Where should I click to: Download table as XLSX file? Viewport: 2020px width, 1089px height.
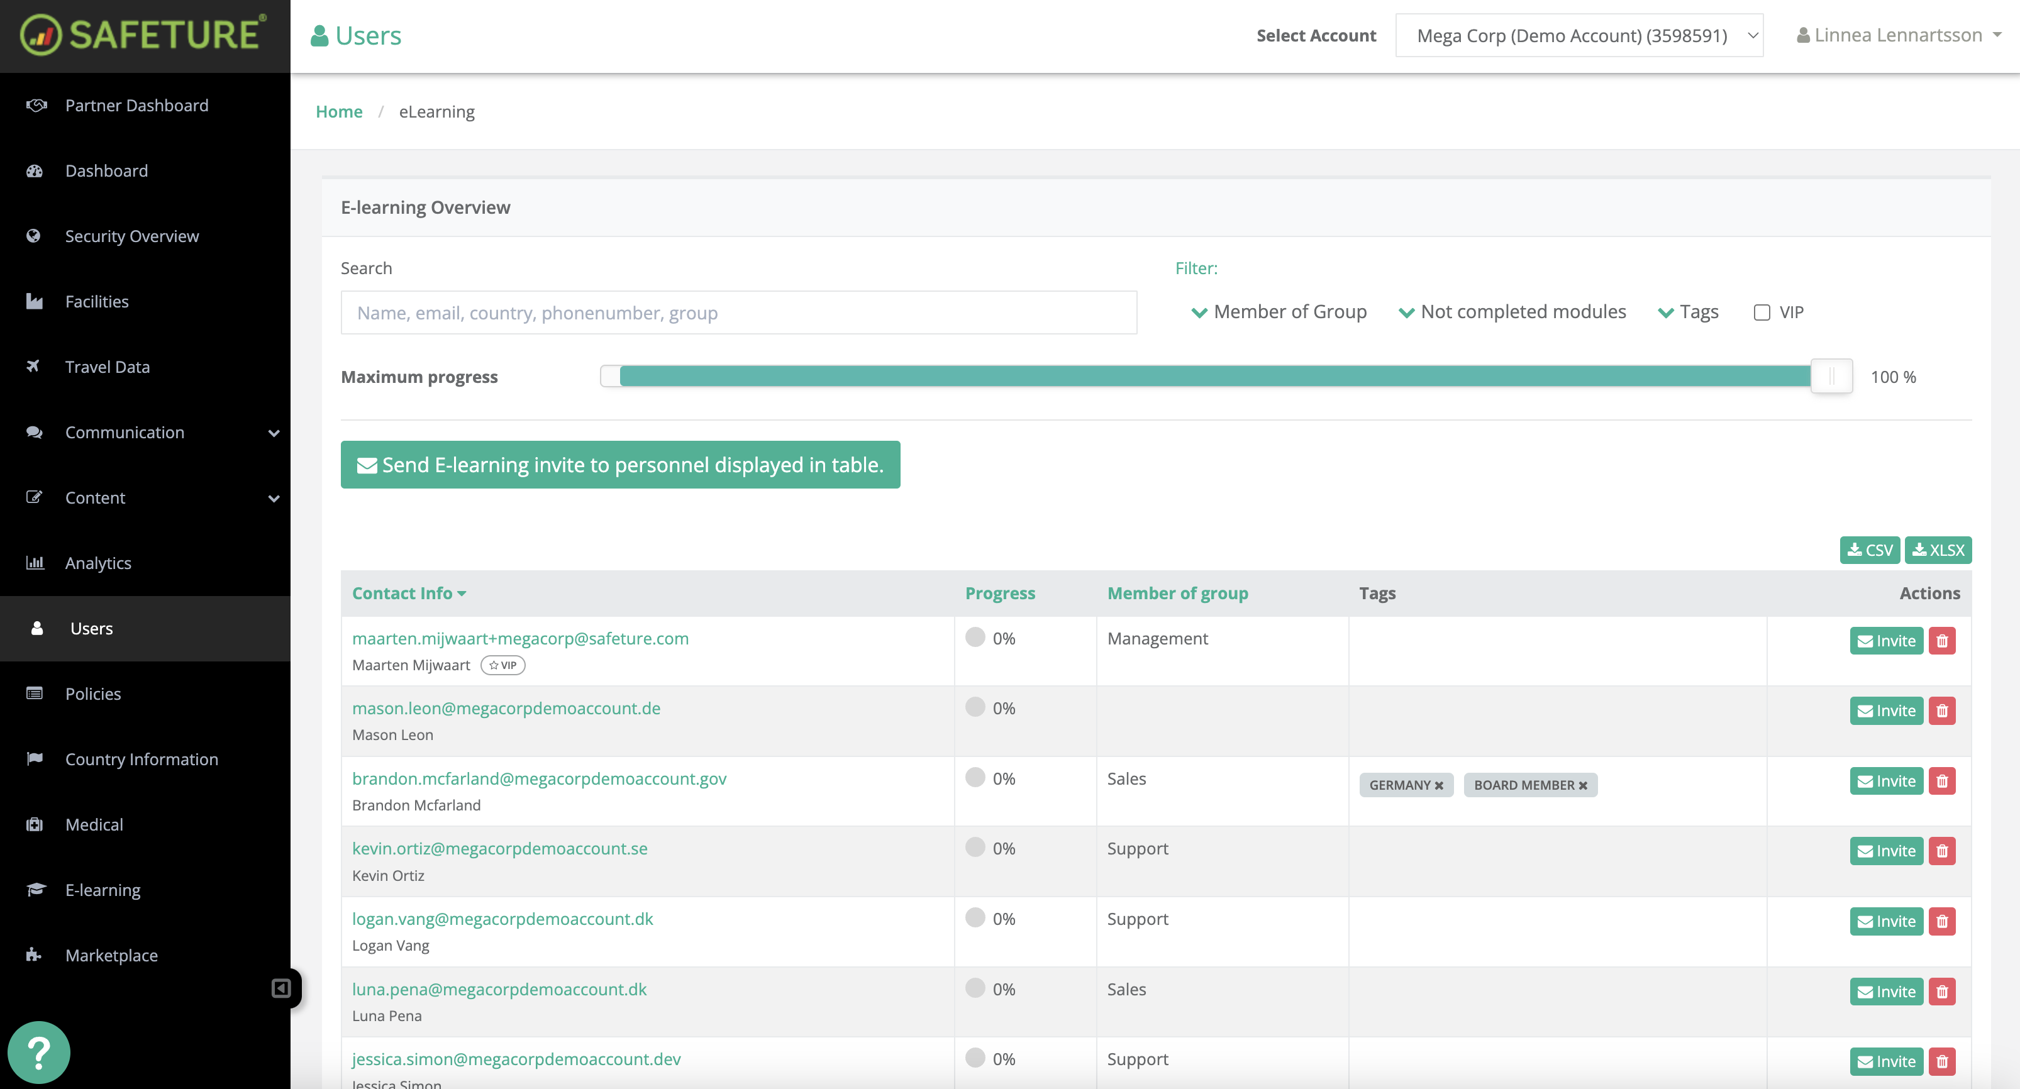click(x=1938, y=550)
